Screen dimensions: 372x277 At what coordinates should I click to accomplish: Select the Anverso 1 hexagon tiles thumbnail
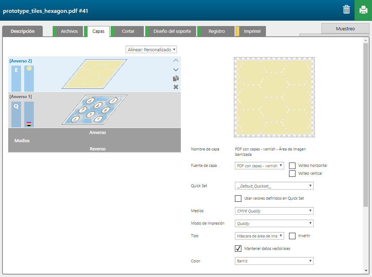(94, 109)
